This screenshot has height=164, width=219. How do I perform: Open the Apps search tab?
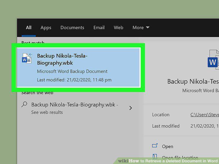46,28
